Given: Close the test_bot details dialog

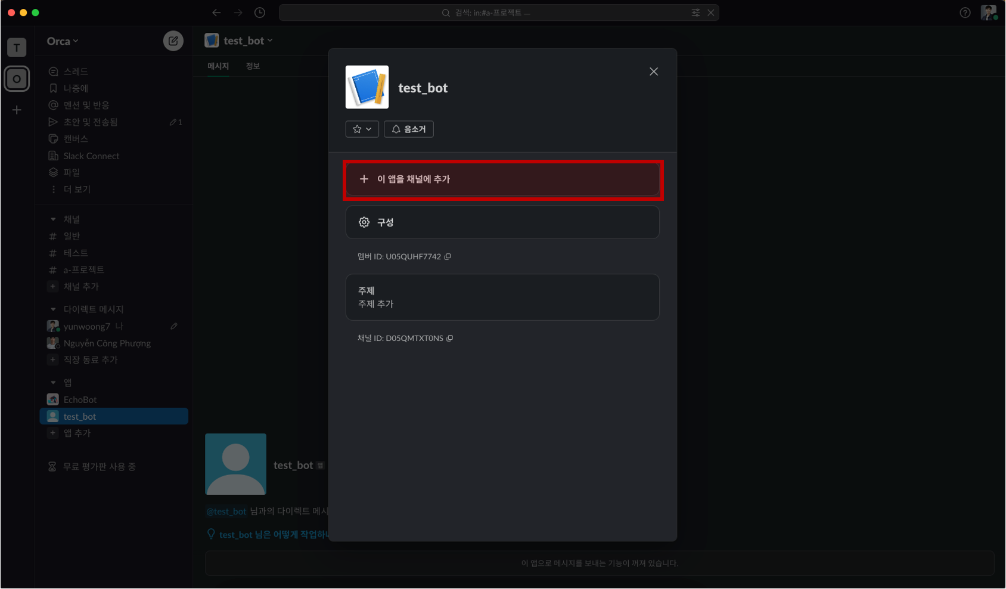Looking at the screenshot, I should pos(654,72).
